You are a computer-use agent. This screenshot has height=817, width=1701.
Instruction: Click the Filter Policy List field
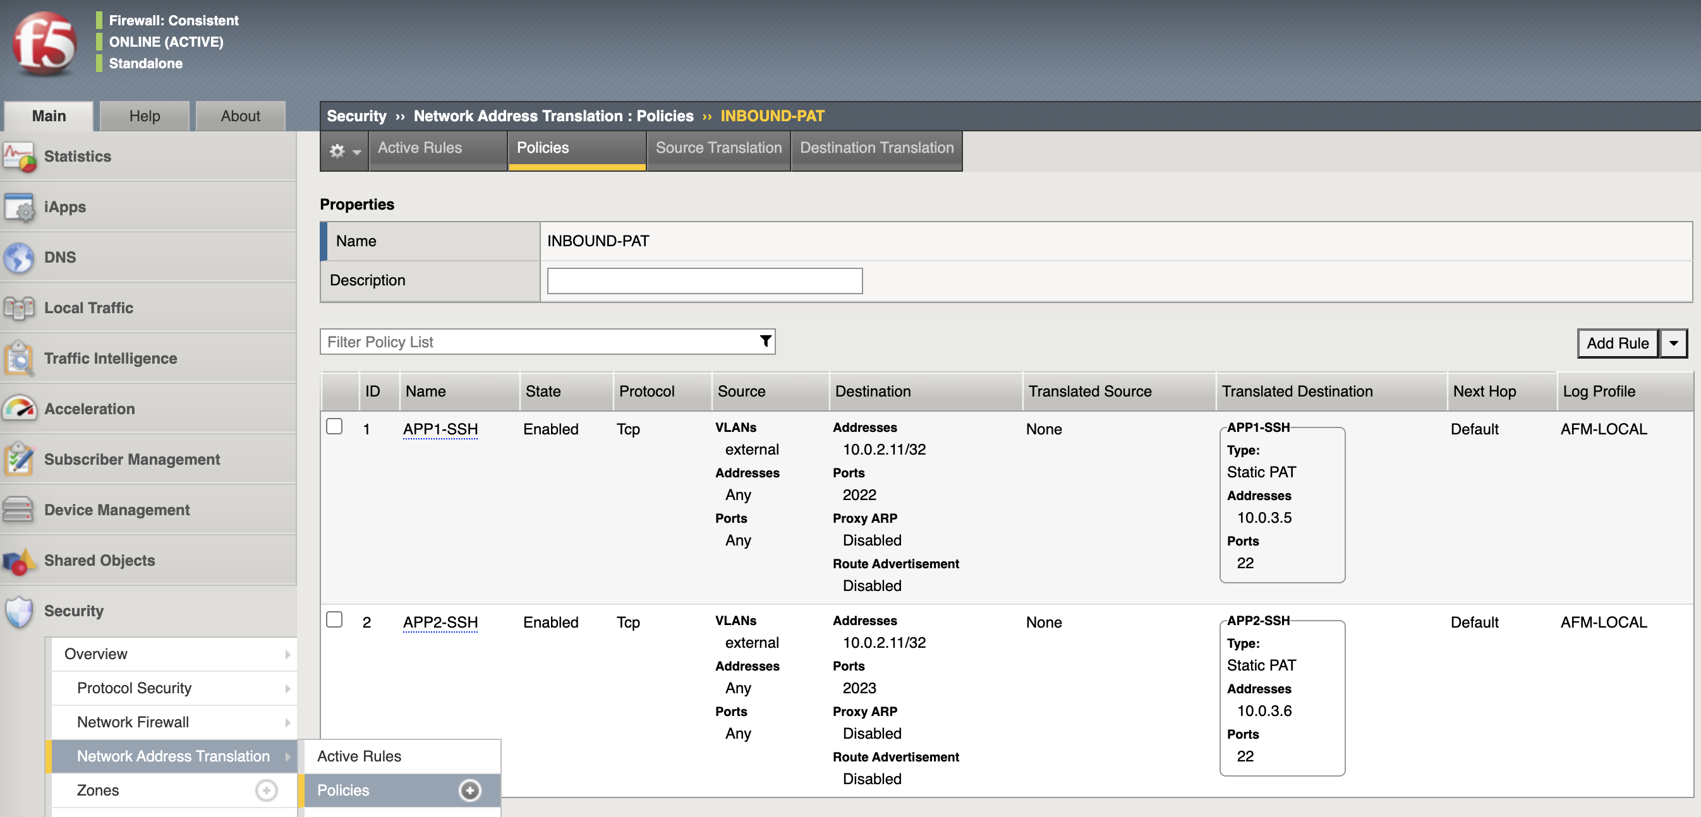[x=547, y=342]
